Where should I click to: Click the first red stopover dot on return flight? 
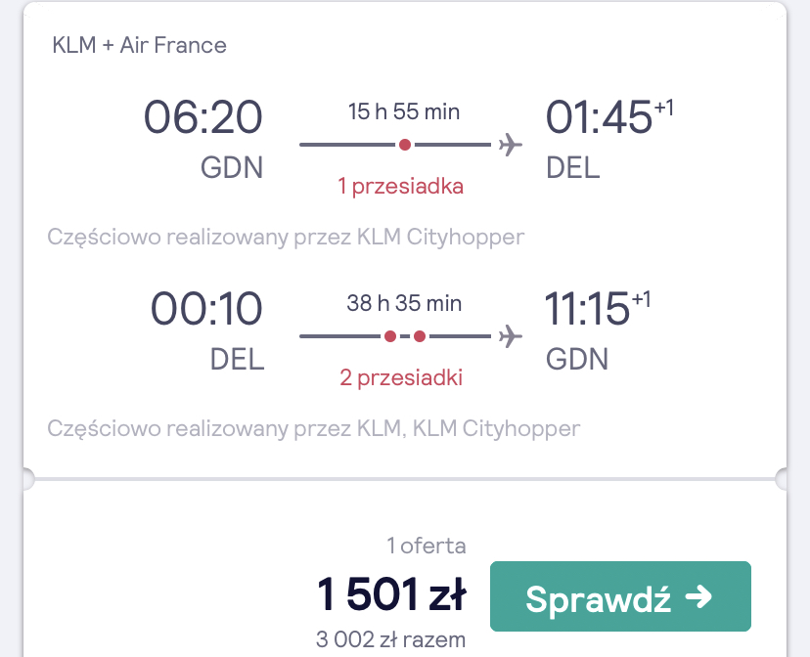tap(390, 336)
